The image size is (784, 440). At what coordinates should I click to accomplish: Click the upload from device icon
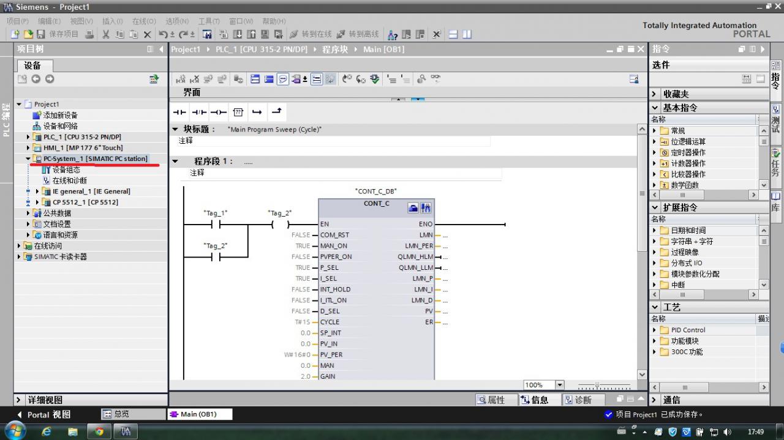(x=251, y=34)
